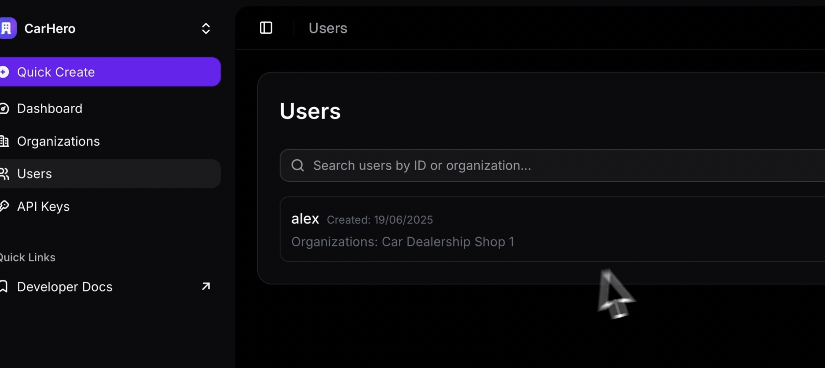This screenshot has height=368, width=825.
Task: Click the plus icon on Quick Create
Action: coord(4,72)
